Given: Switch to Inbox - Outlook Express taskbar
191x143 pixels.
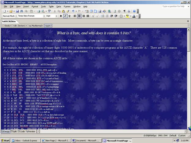Looking at the screenshot, I should click(x=26, y=141).
